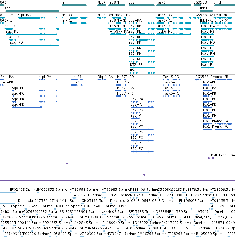Select transcript label Task6-RF

click(163, 26)
